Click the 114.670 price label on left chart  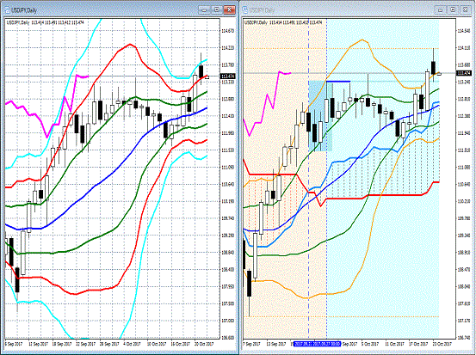pyautogui.click(x=227, y=31)
